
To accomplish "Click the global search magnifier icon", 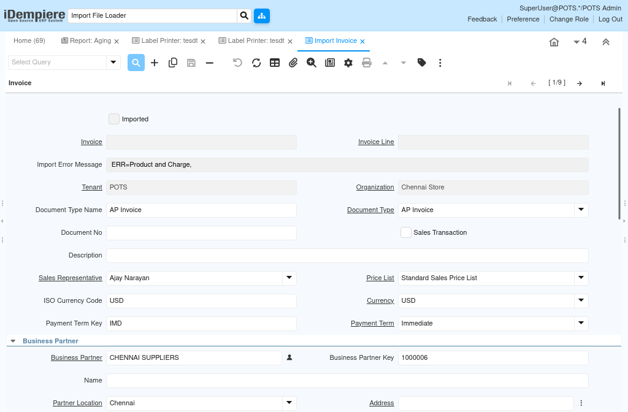I will pos(244,15).
